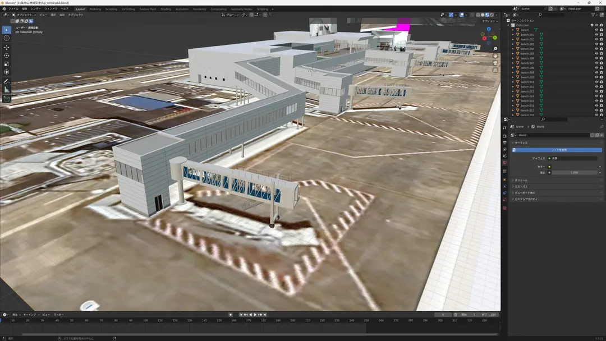606x341 pixels.
Task: Click the blue ノードを使用 button
Action: tap(557, 150)
